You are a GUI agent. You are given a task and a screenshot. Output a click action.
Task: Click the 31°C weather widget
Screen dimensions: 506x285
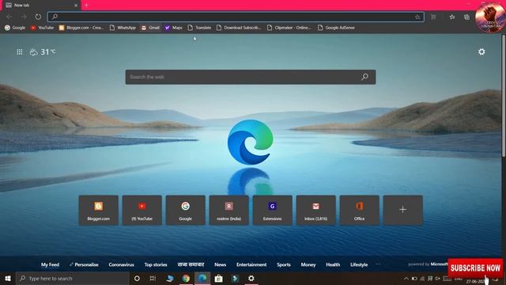43,51
